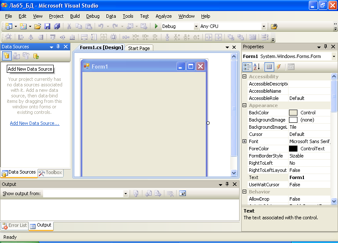Click Refresh icon in Data Sources toolbar
Image resolution: width=338 pixels, height=243 pixels.
[36, 56]
